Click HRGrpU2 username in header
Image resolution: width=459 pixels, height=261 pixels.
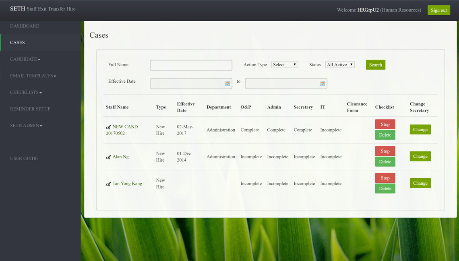click(368, 10)
